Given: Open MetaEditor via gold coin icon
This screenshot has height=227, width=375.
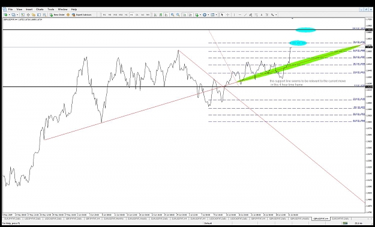Looking at the screenshot, I should (68, 15).
